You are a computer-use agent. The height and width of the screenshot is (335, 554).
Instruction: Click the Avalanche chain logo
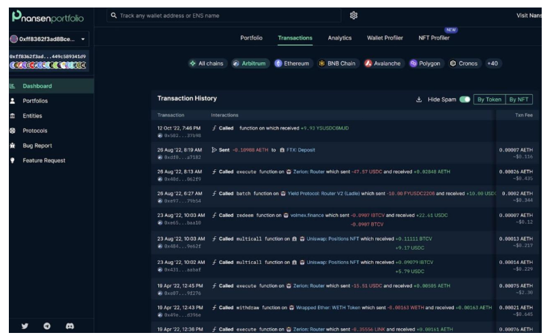coord(368,63)
